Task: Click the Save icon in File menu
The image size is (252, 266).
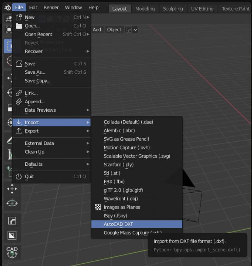Action: click(x=19, y=64)
